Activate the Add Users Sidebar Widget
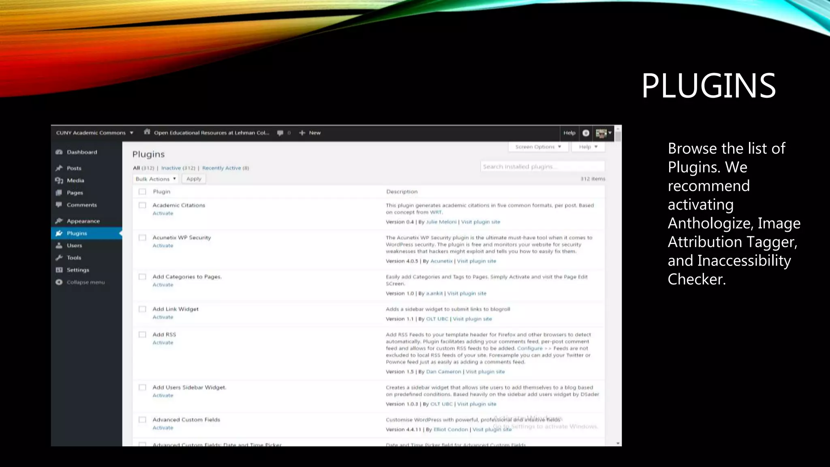 [x=163, y=395]
